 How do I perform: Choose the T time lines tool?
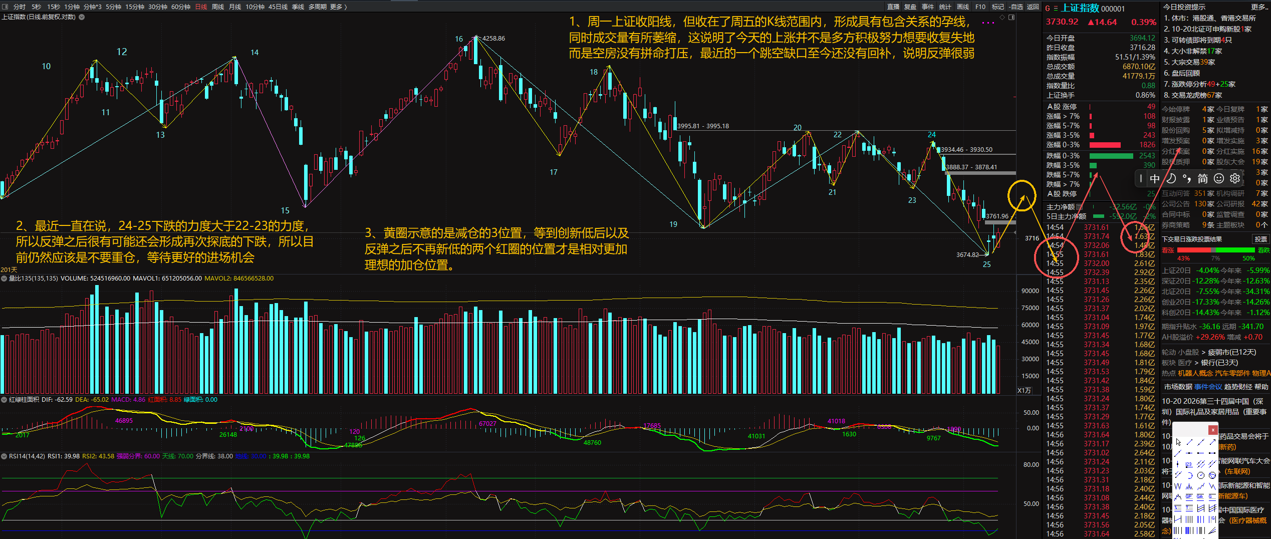coord(1189,508)
